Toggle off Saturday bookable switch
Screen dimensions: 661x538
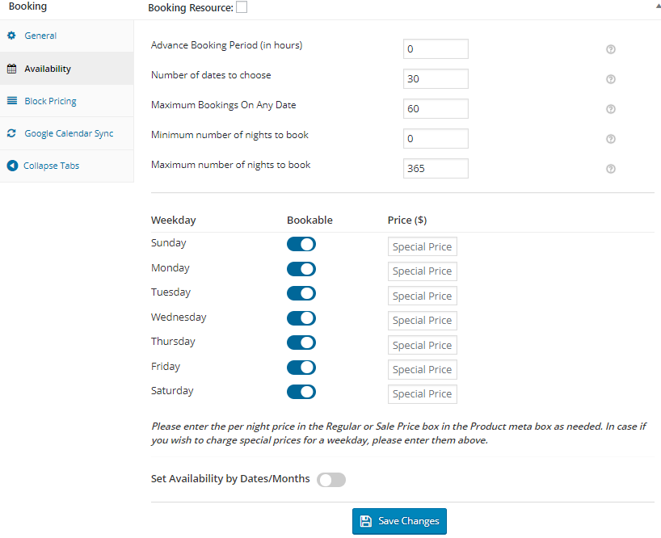tap(301, 392)
